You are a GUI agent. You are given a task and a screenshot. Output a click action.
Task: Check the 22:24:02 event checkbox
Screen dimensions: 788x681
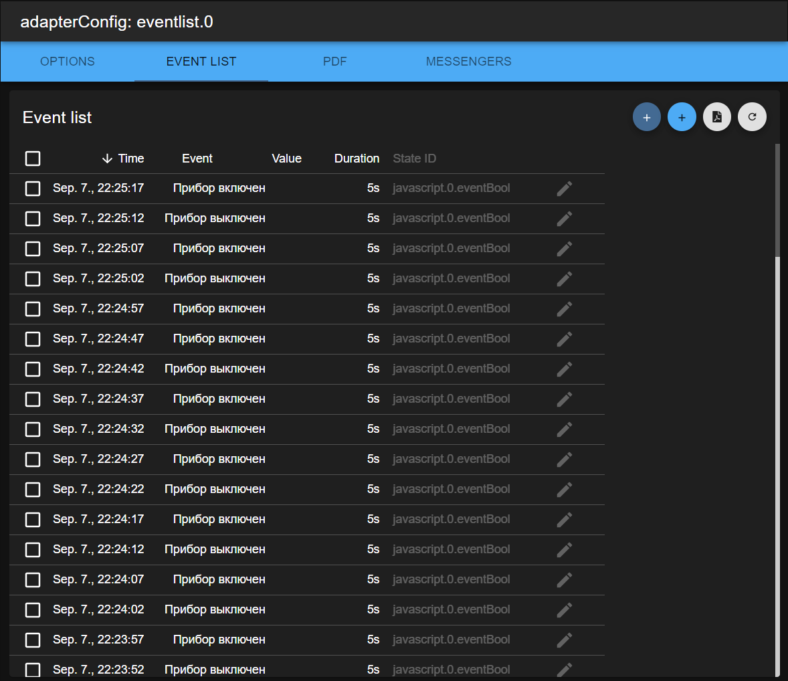[x=33, y=609]
